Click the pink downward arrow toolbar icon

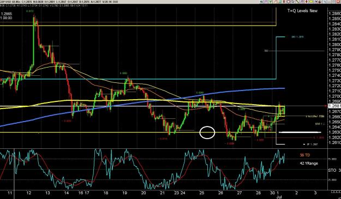coord(306,2)
